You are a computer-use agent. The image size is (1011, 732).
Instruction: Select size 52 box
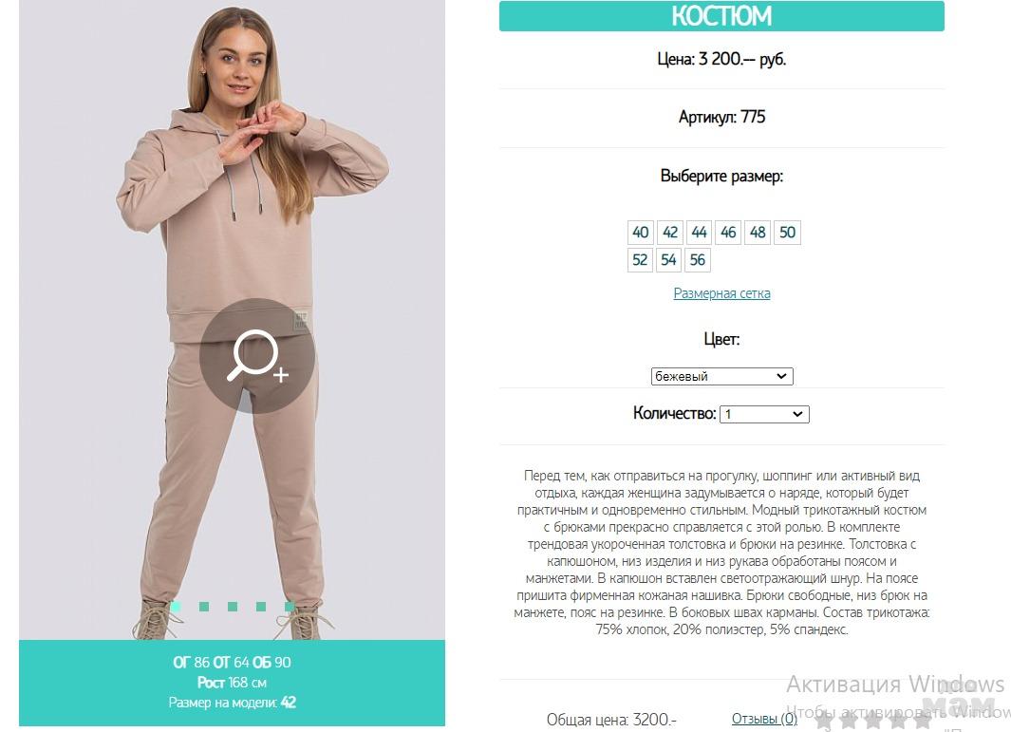coord(640,260)
